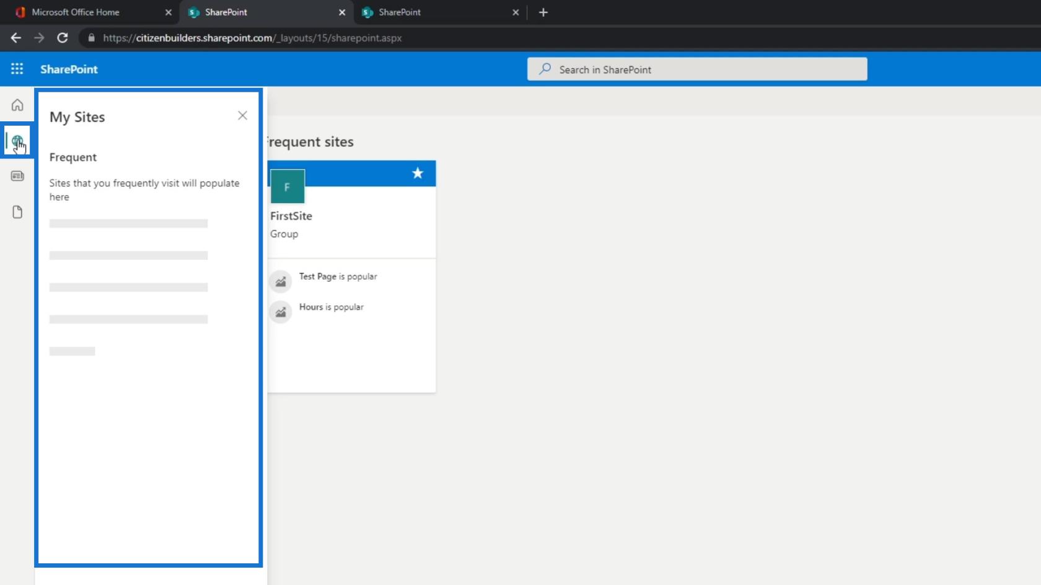This screenshot has height=585, width=1041.
Task: Click the trending icon beside Test Page
Action: [281, 282]
